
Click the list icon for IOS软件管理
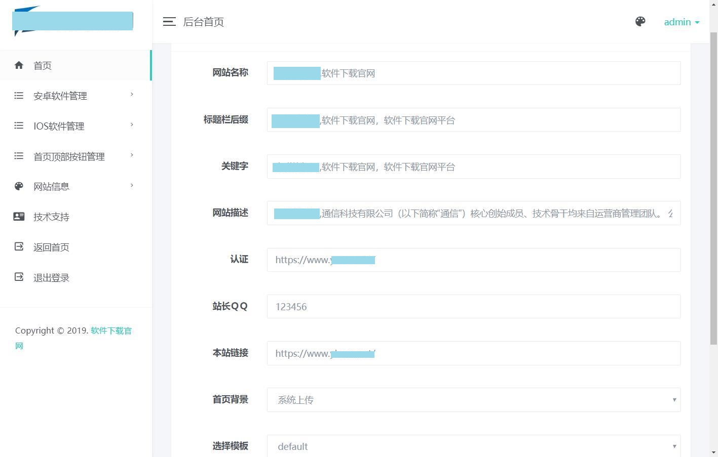pos(19,126)
